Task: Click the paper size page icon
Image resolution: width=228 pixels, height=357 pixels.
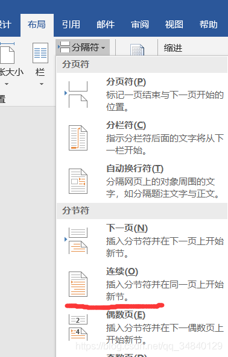Action: pos(7,53)
